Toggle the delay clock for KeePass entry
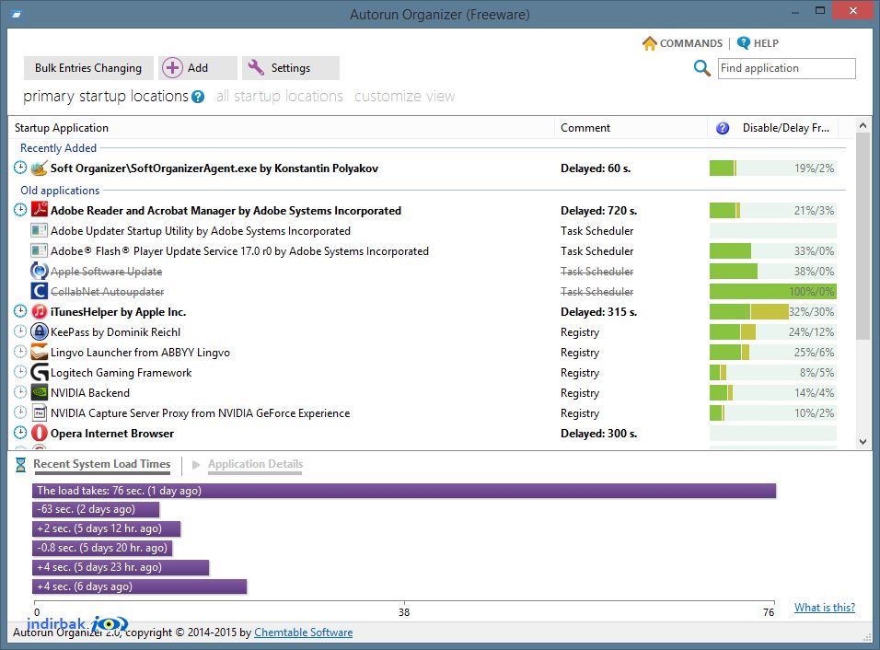The width and height of the screenshot is (880, 650). point(20,331)
